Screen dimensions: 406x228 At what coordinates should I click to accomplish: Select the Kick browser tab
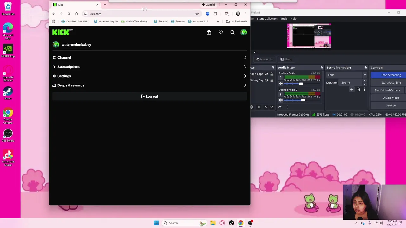75,5
